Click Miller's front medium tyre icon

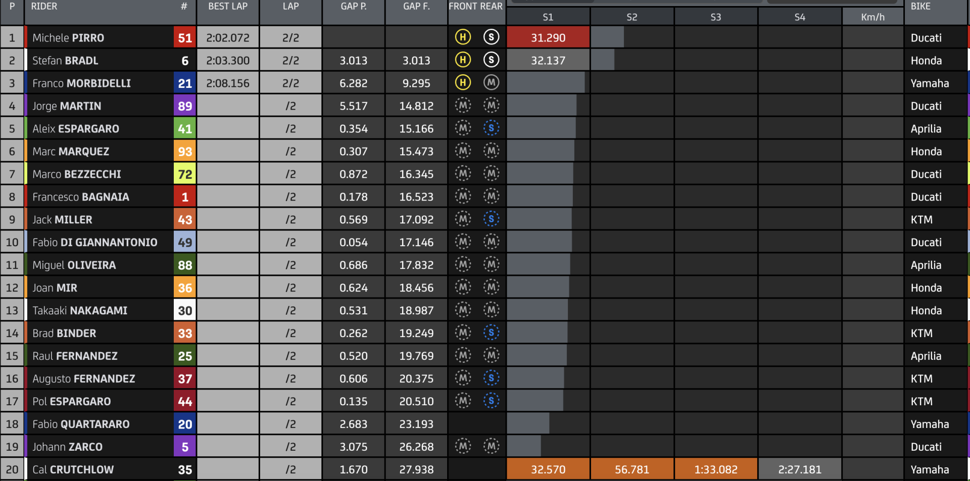point(463,219)
